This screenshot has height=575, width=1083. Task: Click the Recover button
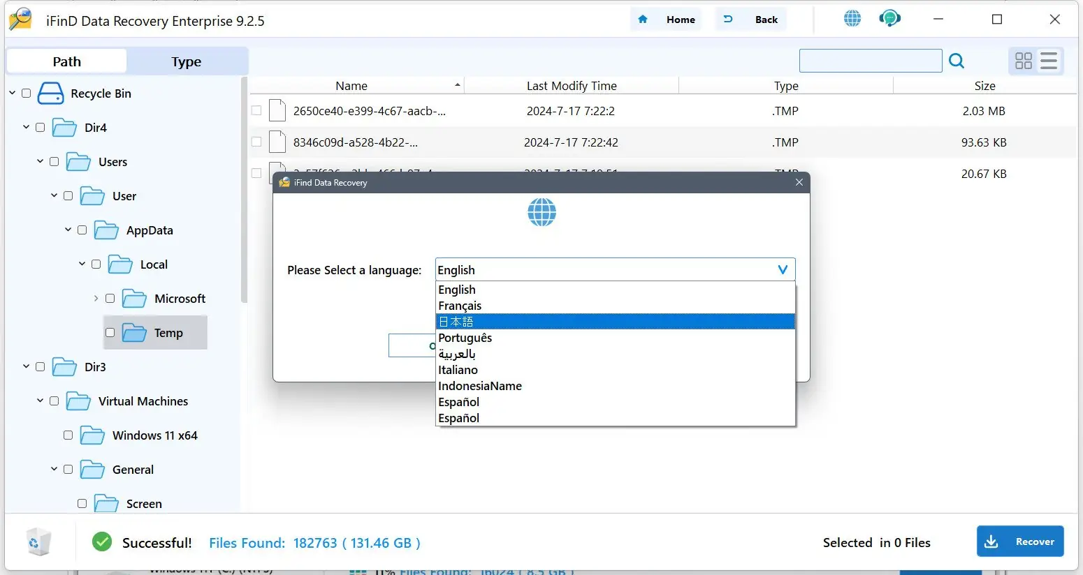click(x=1020, y=542)
